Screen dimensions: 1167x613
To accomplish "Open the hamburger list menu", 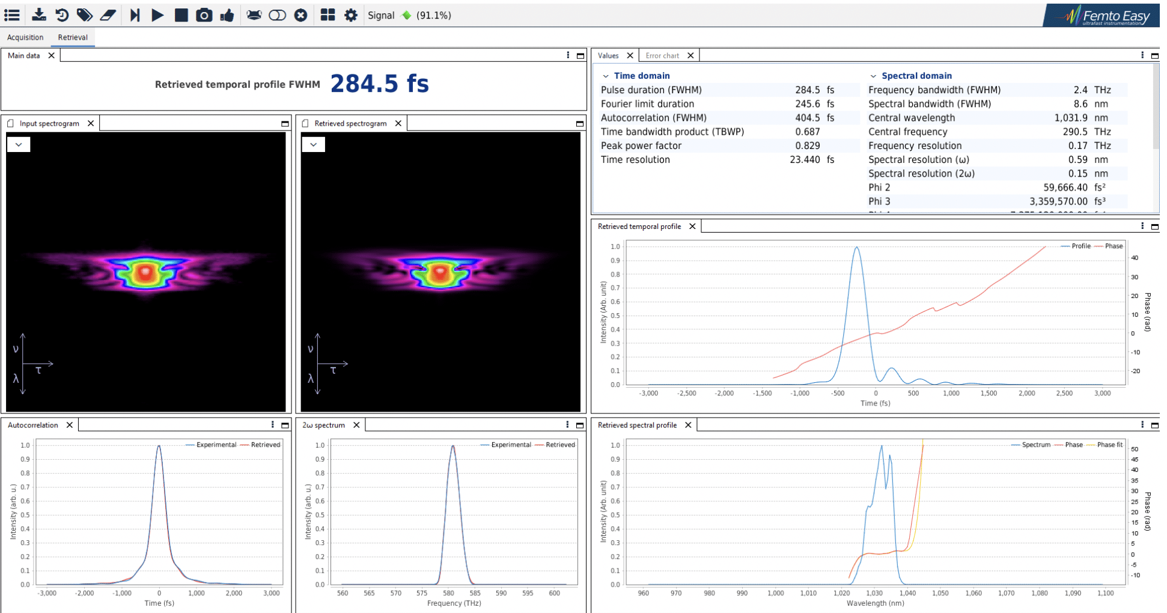I will tap(12, 15).
